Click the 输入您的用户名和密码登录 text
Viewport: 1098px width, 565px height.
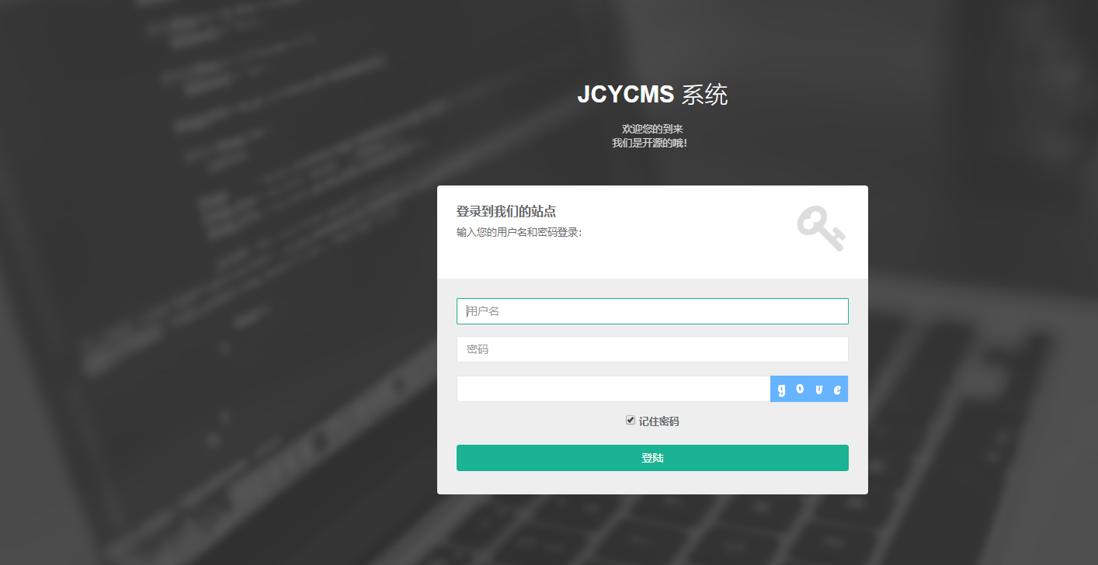point(519,232)
